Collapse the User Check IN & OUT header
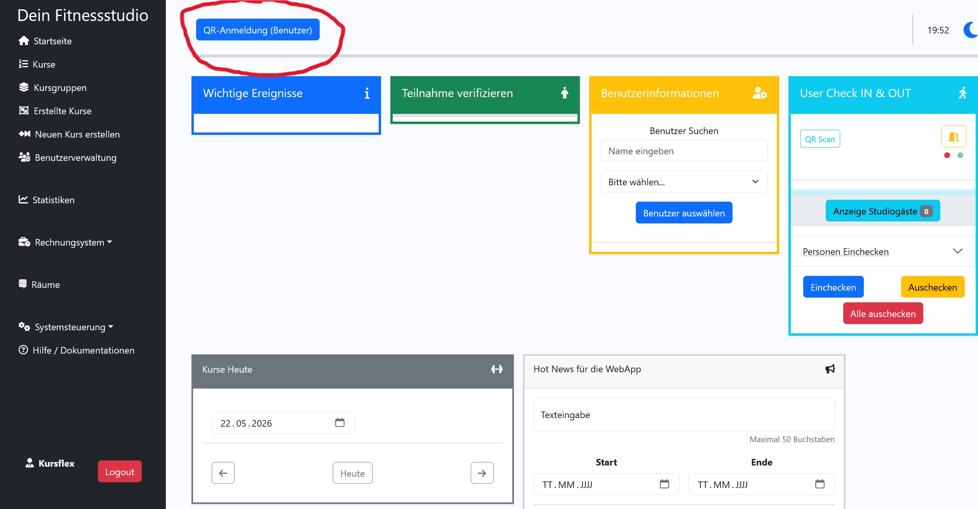The image size is (978, 509). coord(883,94)
